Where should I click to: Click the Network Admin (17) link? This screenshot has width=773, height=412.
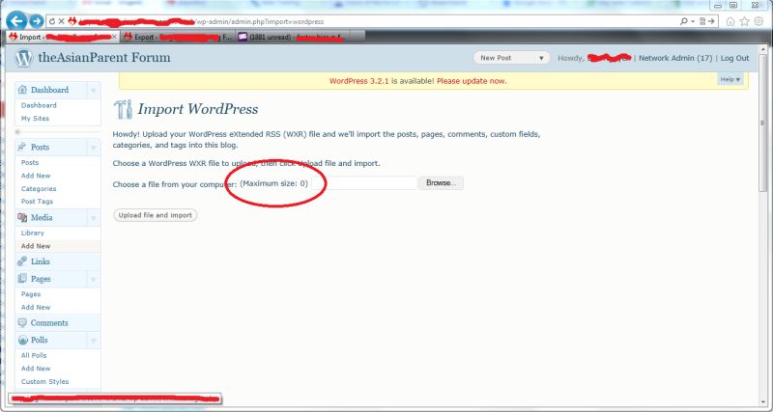[675, 58]
